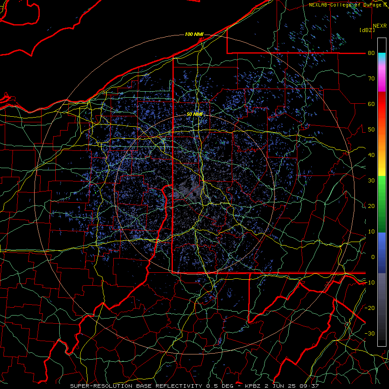Screen dimensions: 389x389
Task: Click the NEXR label above the color scale
Action: [379, 26]
